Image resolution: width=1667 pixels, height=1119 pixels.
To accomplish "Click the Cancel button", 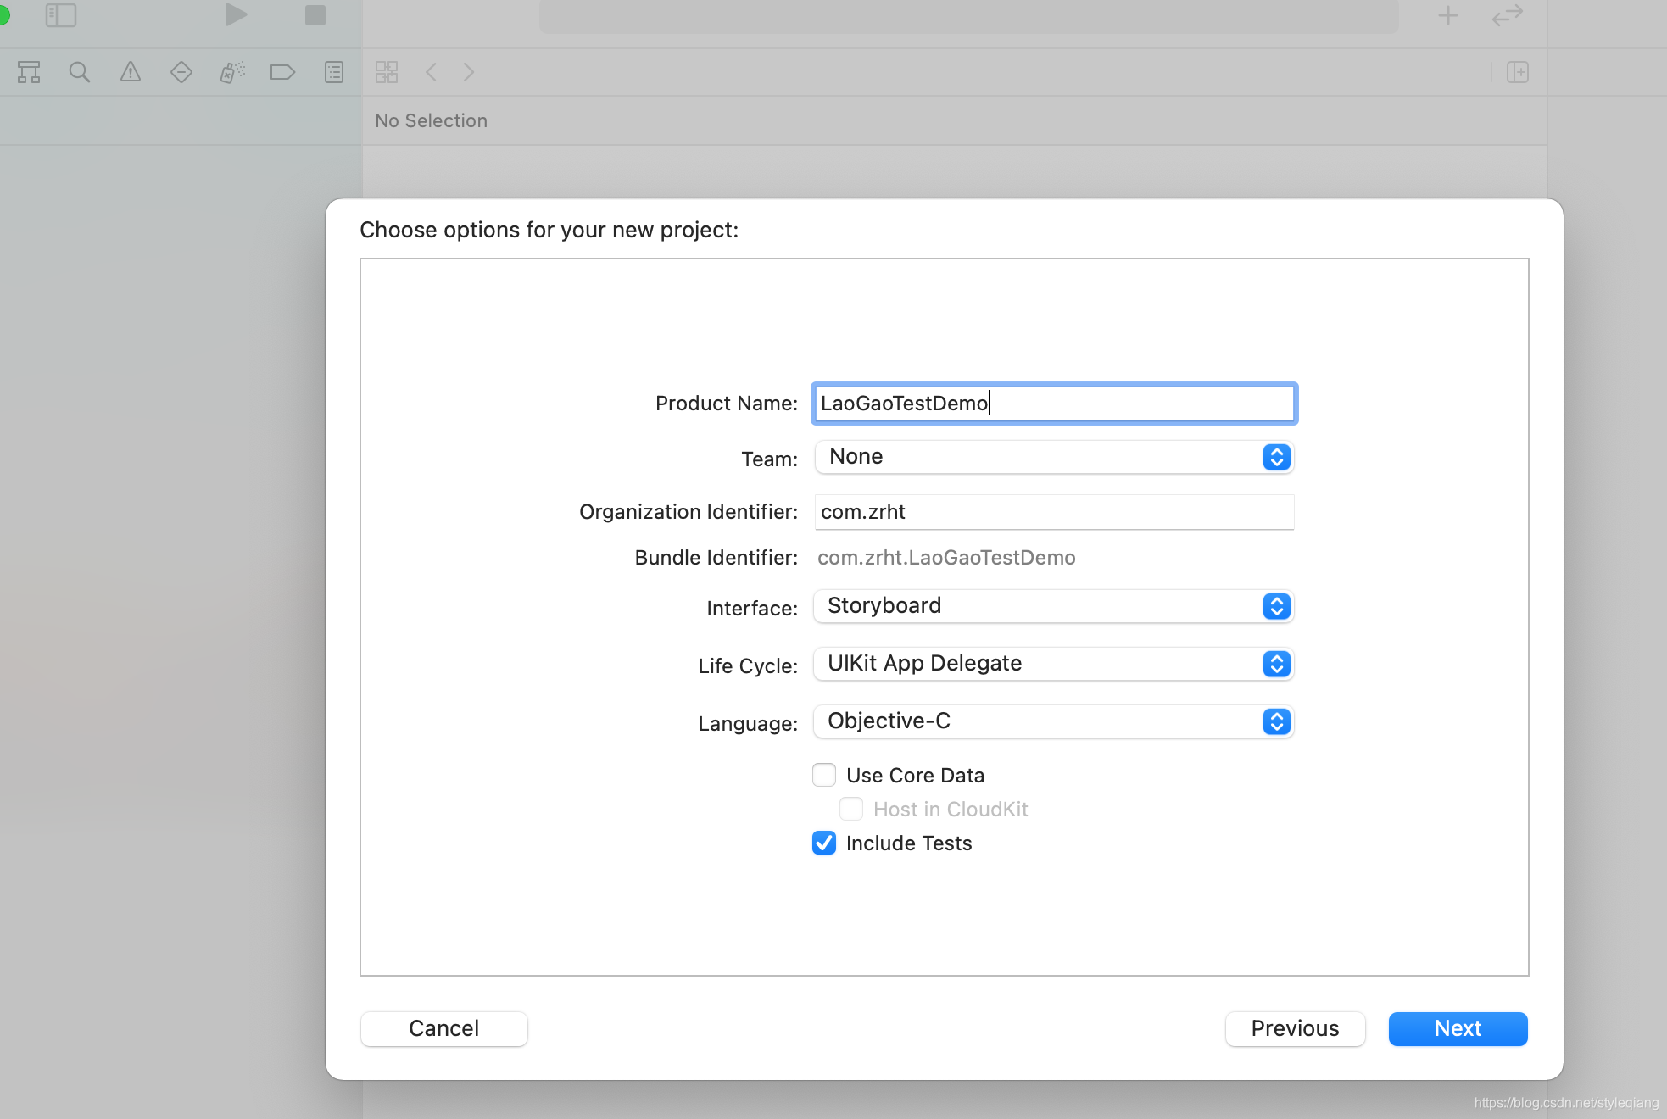I will click(443, 1028).
